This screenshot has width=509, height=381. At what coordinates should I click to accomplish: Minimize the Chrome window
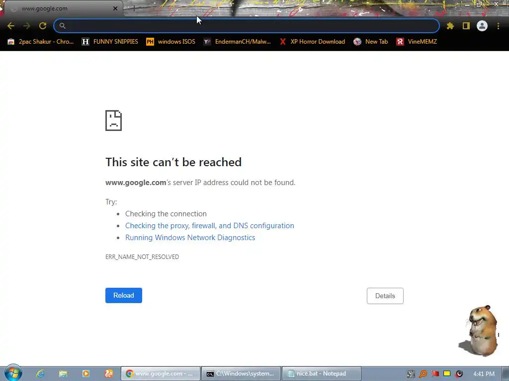click(x=467, y=4)
